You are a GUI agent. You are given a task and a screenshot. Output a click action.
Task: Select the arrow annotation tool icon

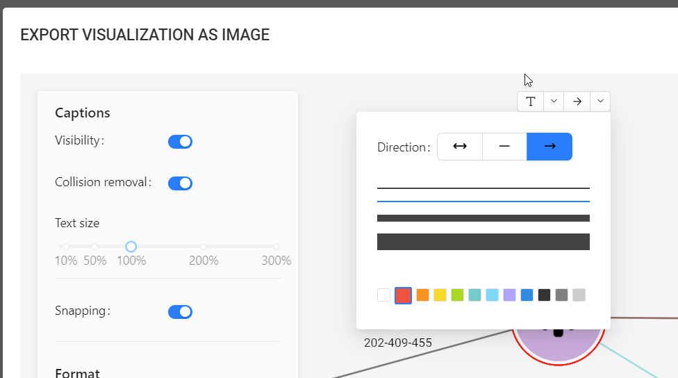tap(577, 101)
